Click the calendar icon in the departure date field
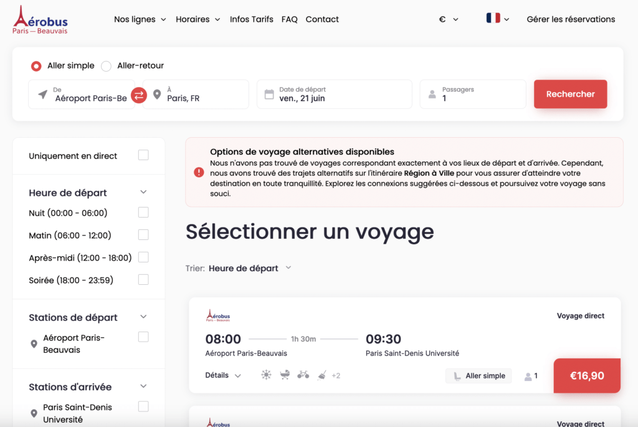 (x=269, y=94)
